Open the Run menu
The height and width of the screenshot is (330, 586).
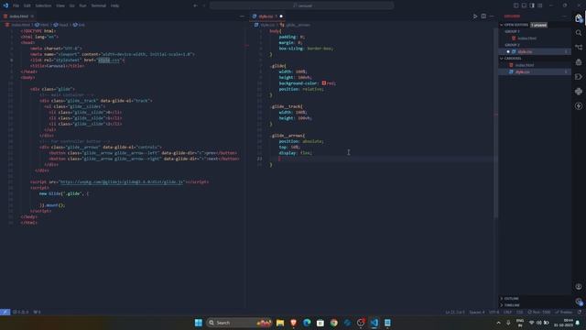(x=82, y=5)
